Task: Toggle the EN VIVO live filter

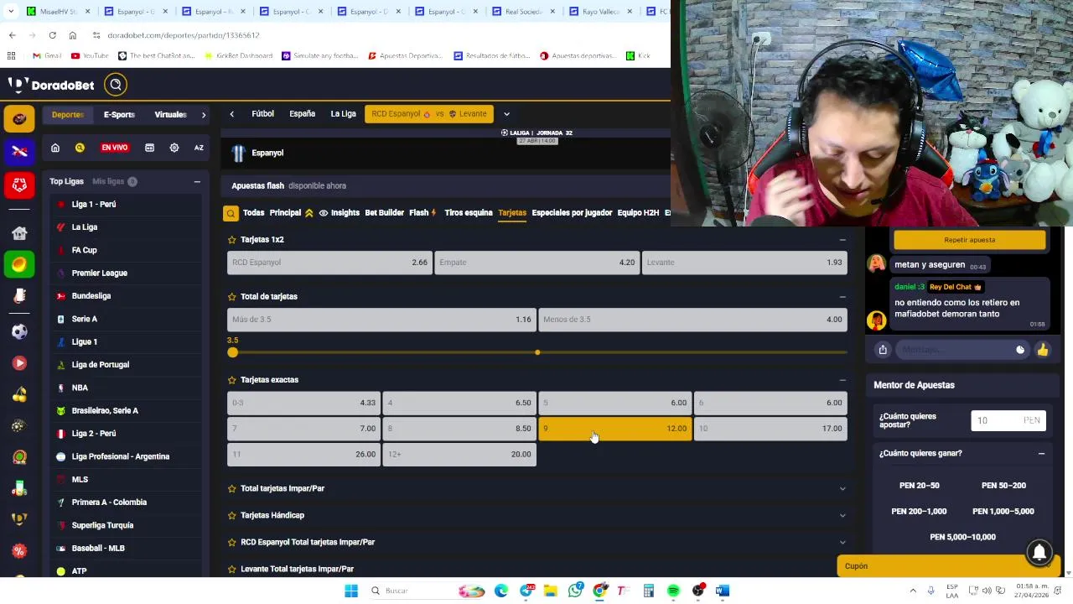Action: click(114, 148)
